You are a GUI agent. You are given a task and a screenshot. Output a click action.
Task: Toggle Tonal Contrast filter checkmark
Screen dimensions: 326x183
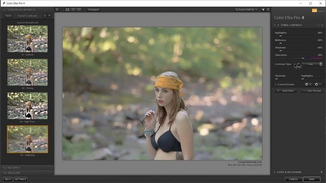pyautogui.click(x=278, y=25)
